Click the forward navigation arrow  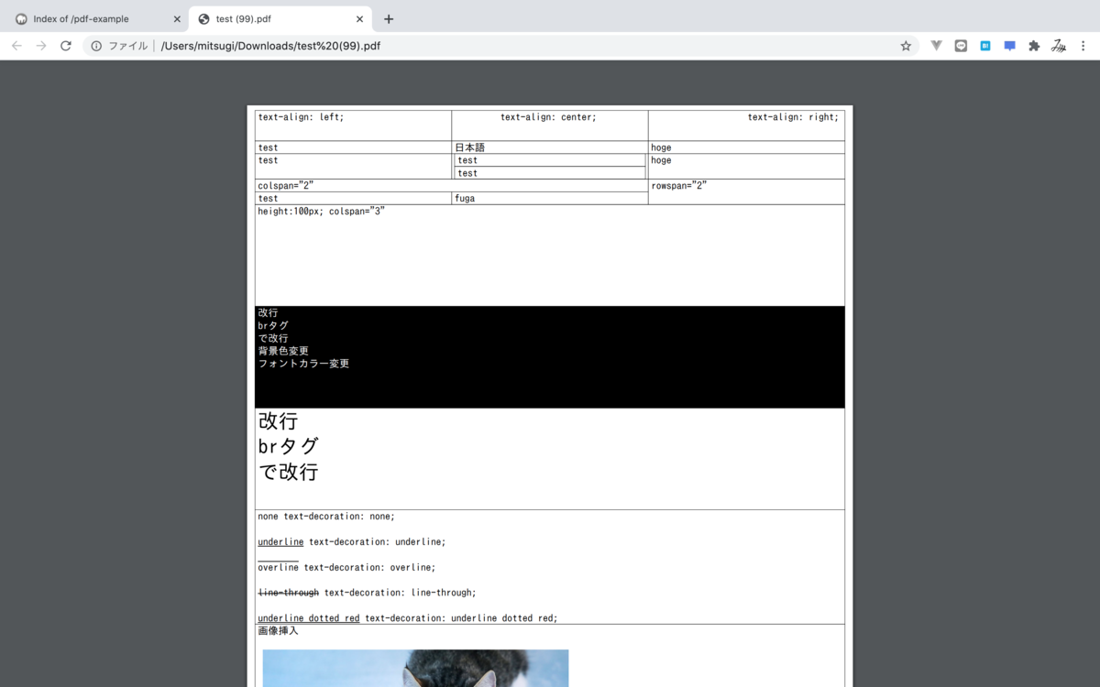(x=40, y=45)
